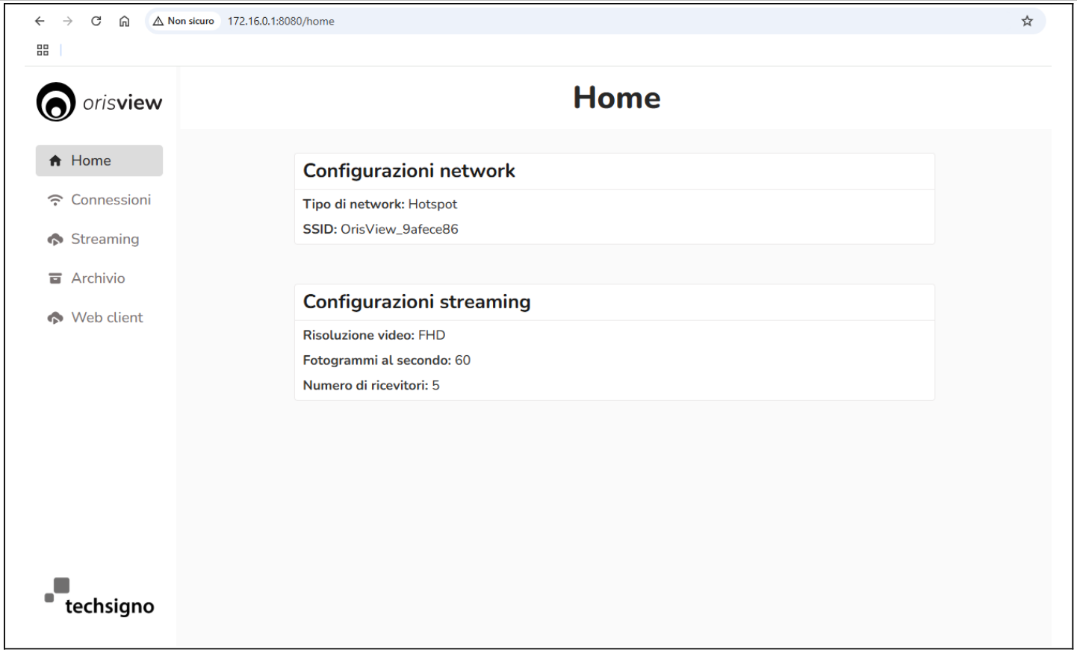Click the orisview logo at the top left

[x=98, y=101]
